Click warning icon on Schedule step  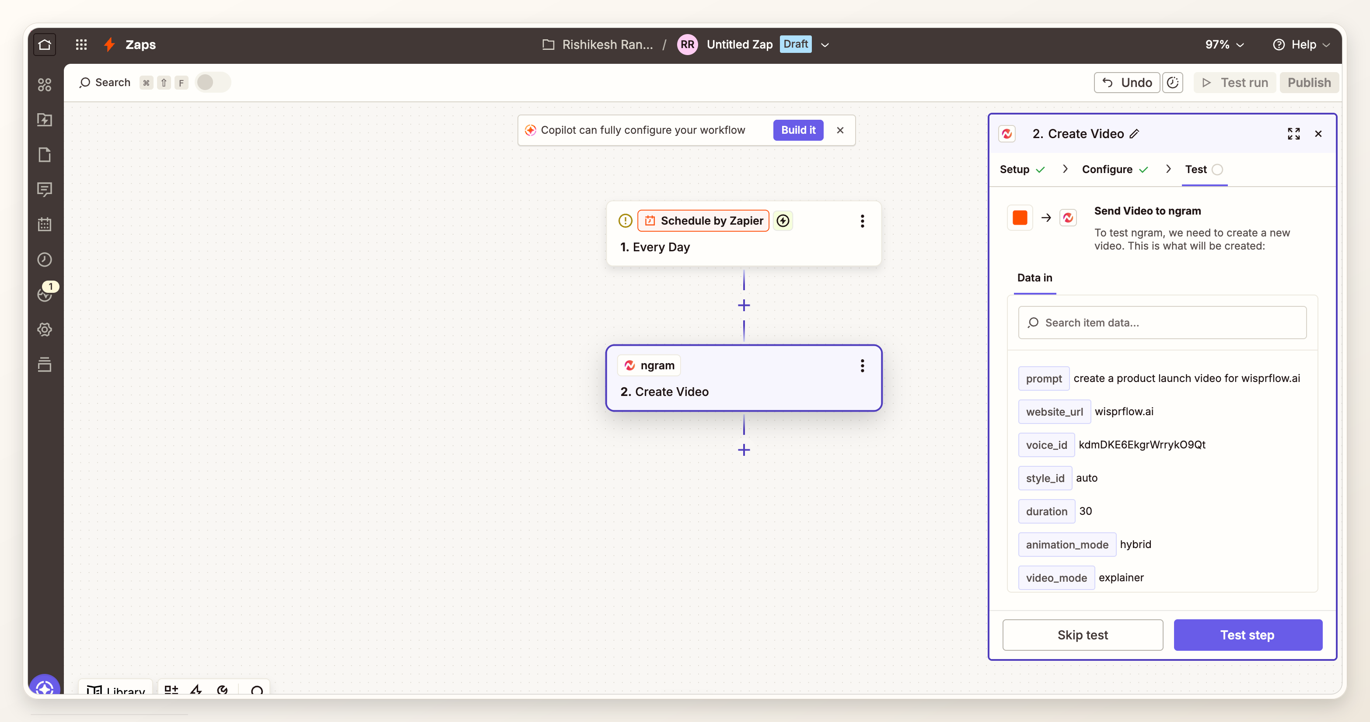coord(626,220)
